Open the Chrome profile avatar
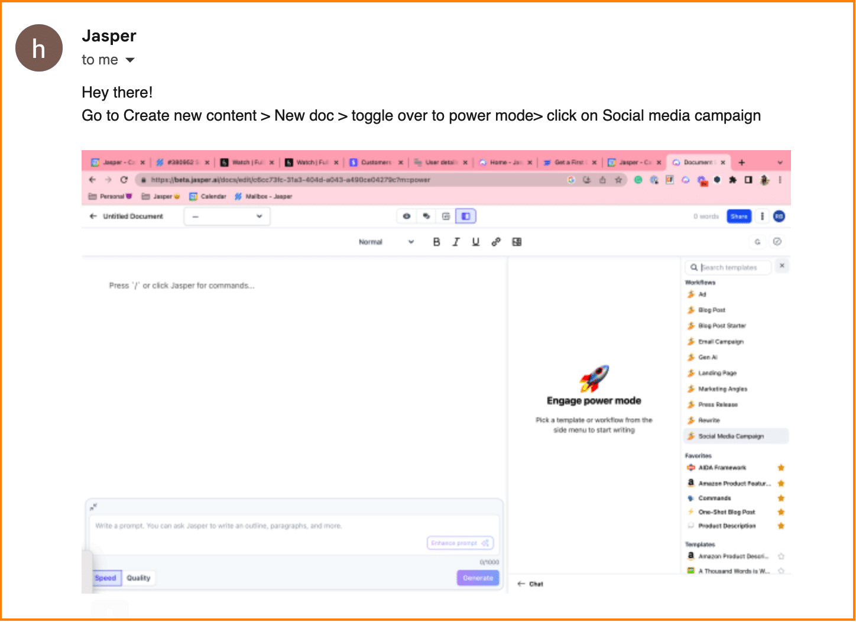 point(764,180)
